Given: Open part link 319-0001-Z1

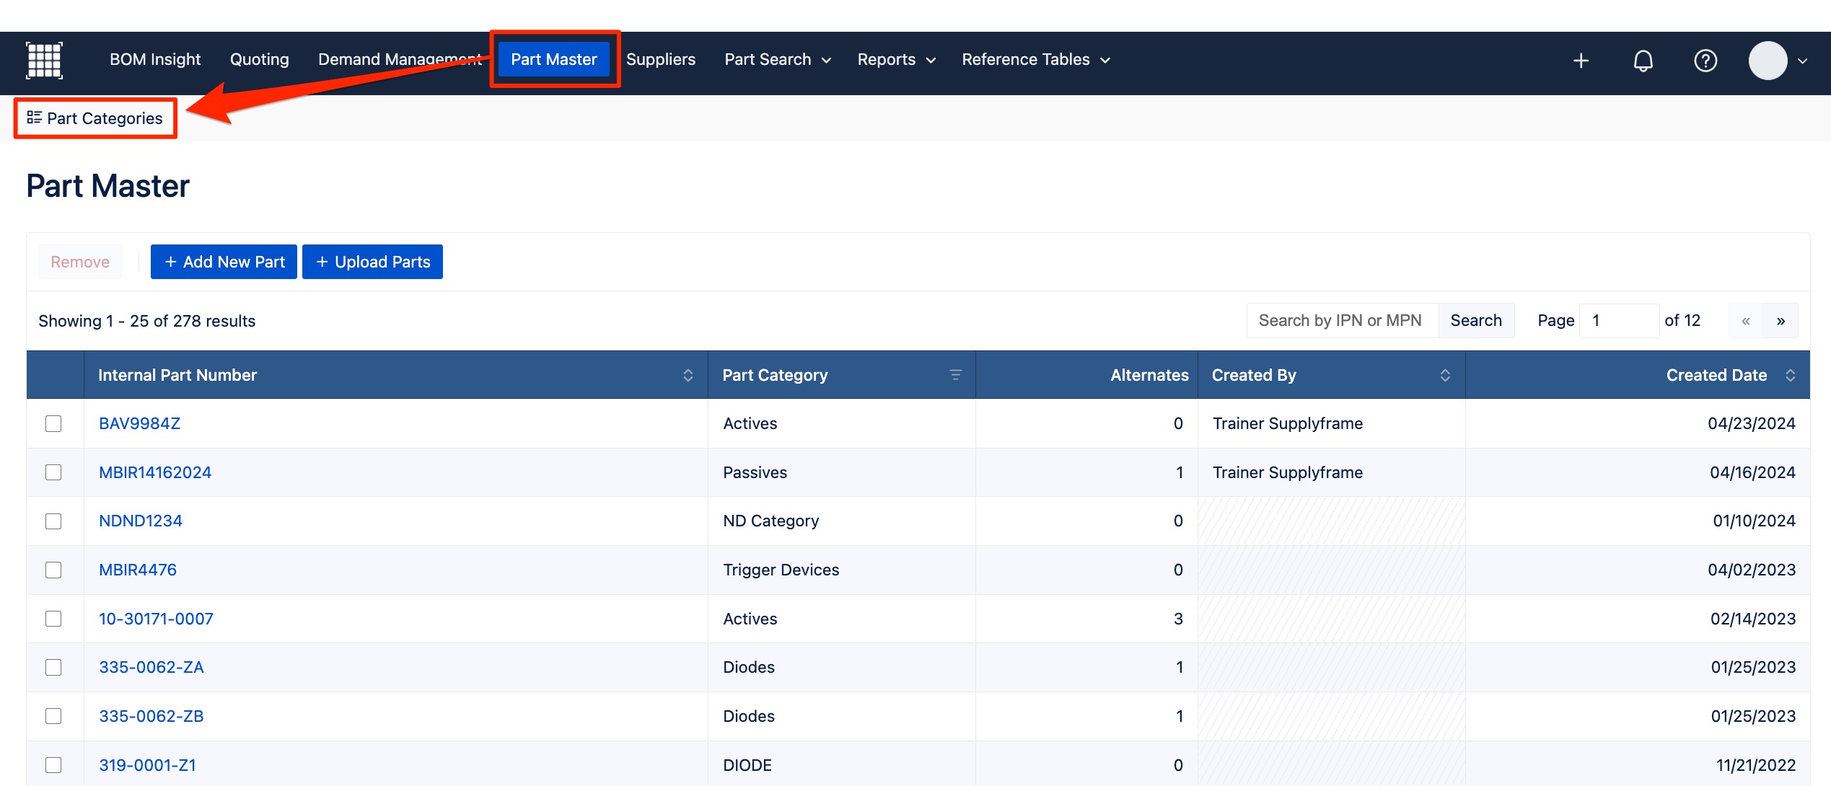Looking at the screenshot, I should click(x=148, y=765).
